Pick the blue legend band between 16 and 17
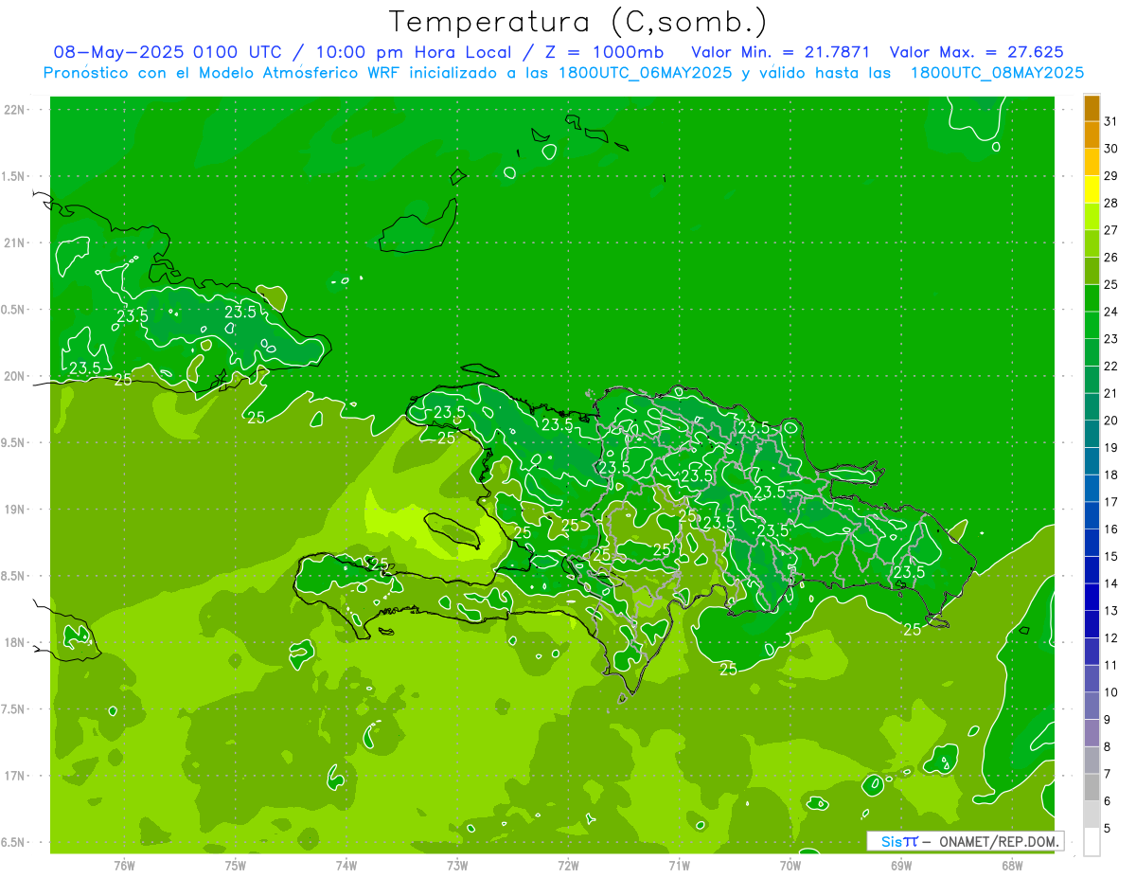 click(x=1092, y=515)
